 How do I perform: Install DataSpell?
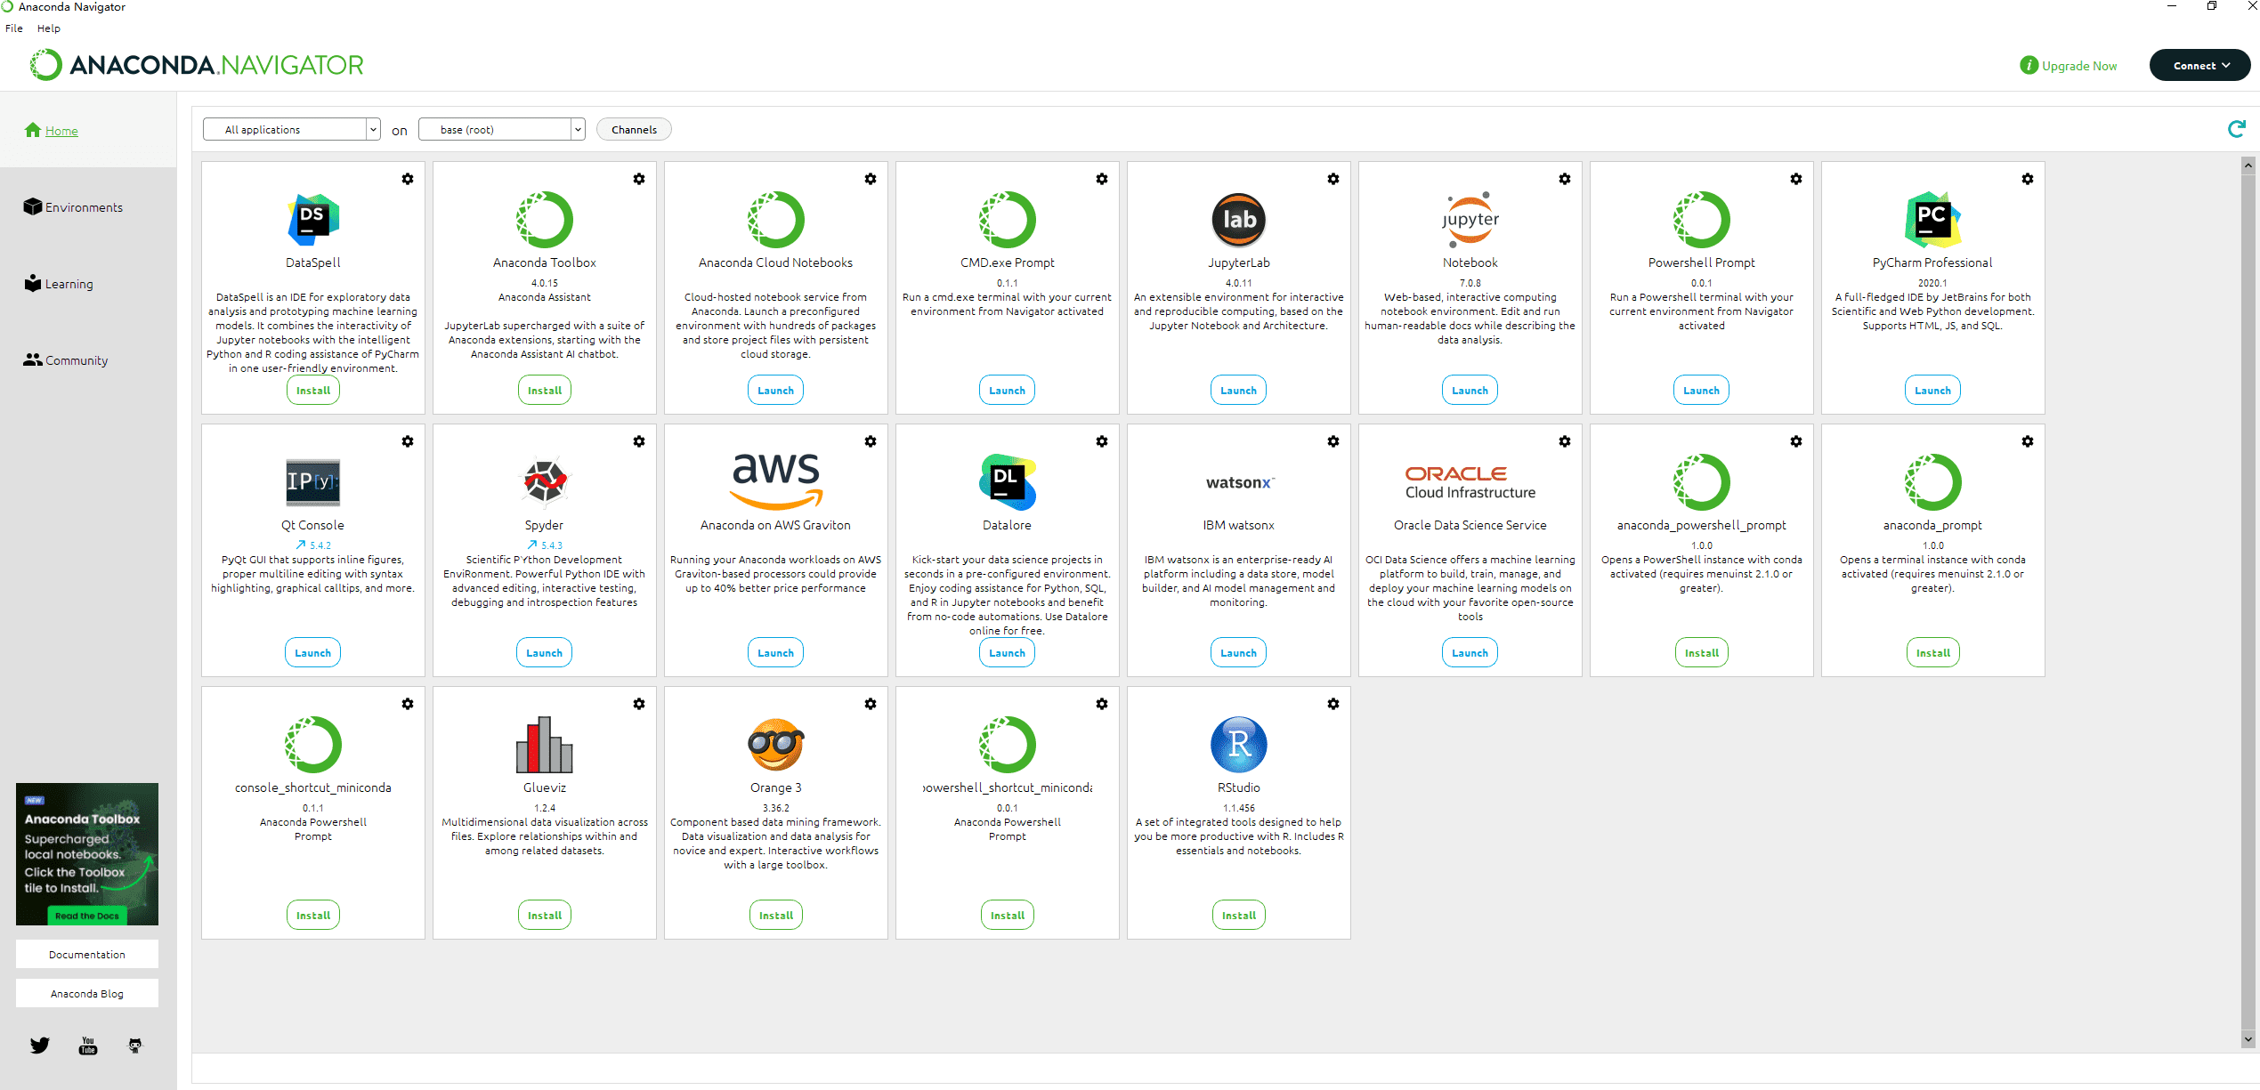(x=313, y=391)
